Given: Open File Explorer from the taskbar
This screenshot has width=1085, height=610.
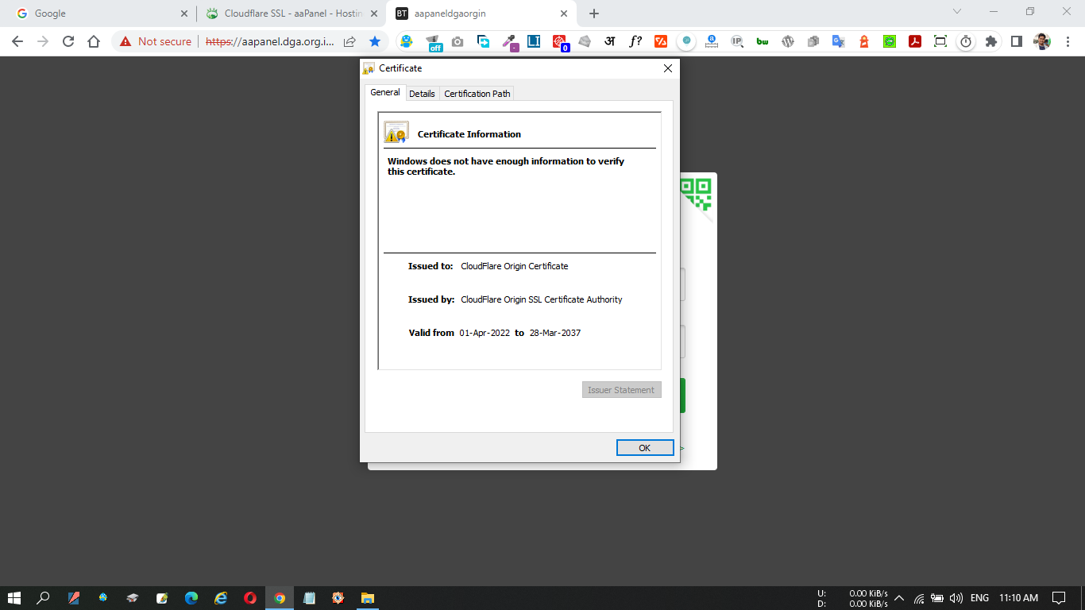Looking at the screenshot, I should point(368,598).
